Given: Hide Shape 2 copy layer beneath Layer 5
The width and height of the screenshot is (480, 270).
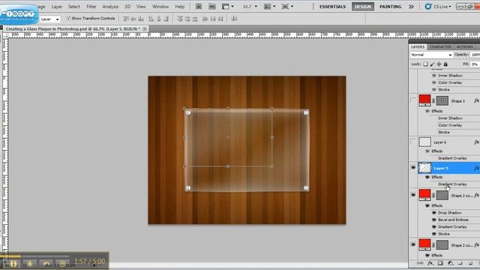Looking at the screenshot, I should click(x=413, y=195).
